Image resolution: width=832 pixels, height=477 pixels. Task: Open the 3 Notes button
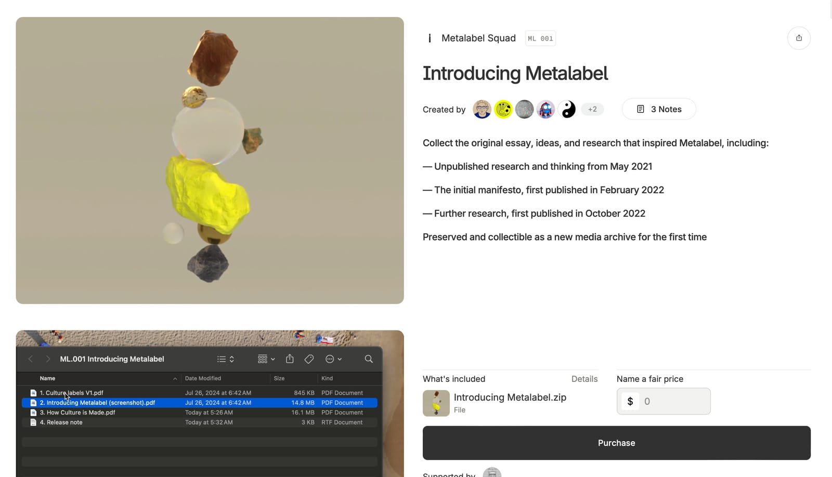[659, 109]
